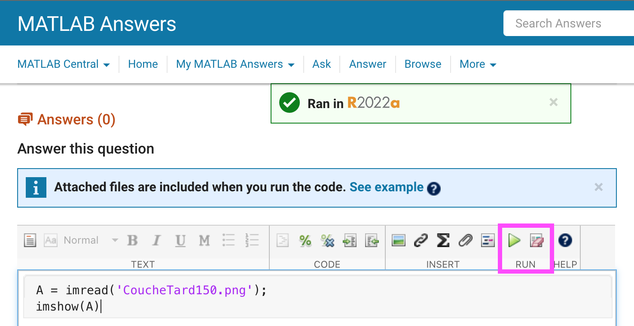Click the green percent comment icon
Screen dimensions: 634x326
click(305, 240)
